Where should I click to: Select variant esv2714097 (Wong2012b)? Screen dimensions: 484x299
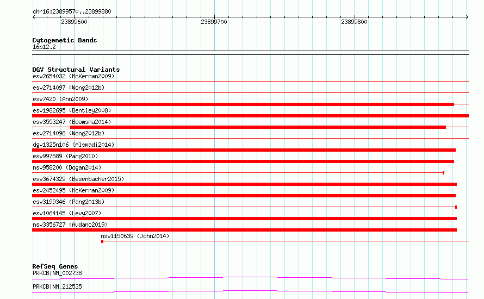pos(69,88)
